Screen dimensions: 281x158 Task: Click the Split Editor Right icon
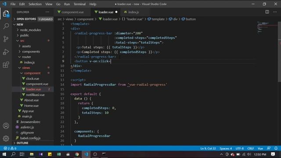tap(267, 12)
